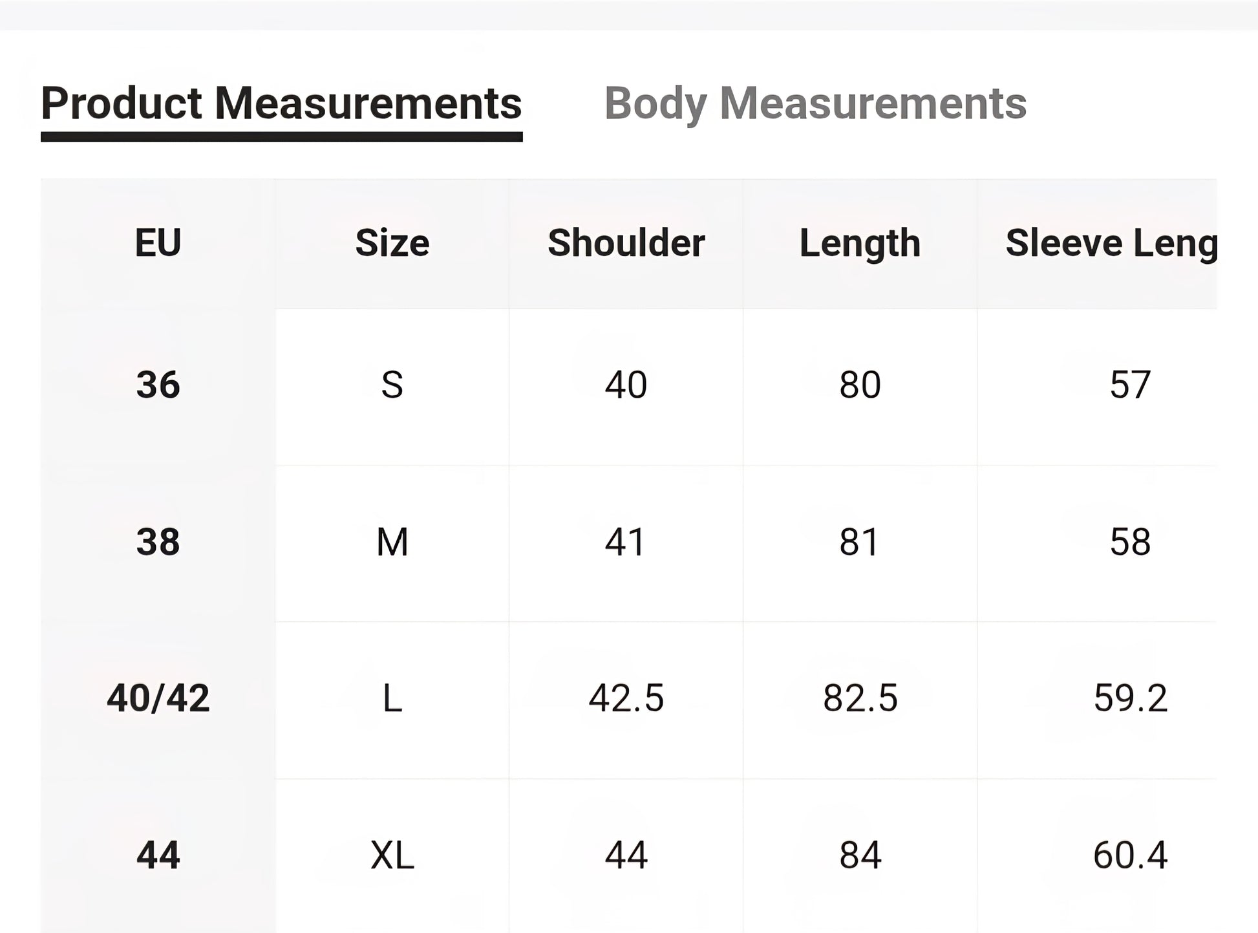Select the EU 40/42 row label
Image resolution: width=1258 pixels, height=933 pixels.
point(158,698)
